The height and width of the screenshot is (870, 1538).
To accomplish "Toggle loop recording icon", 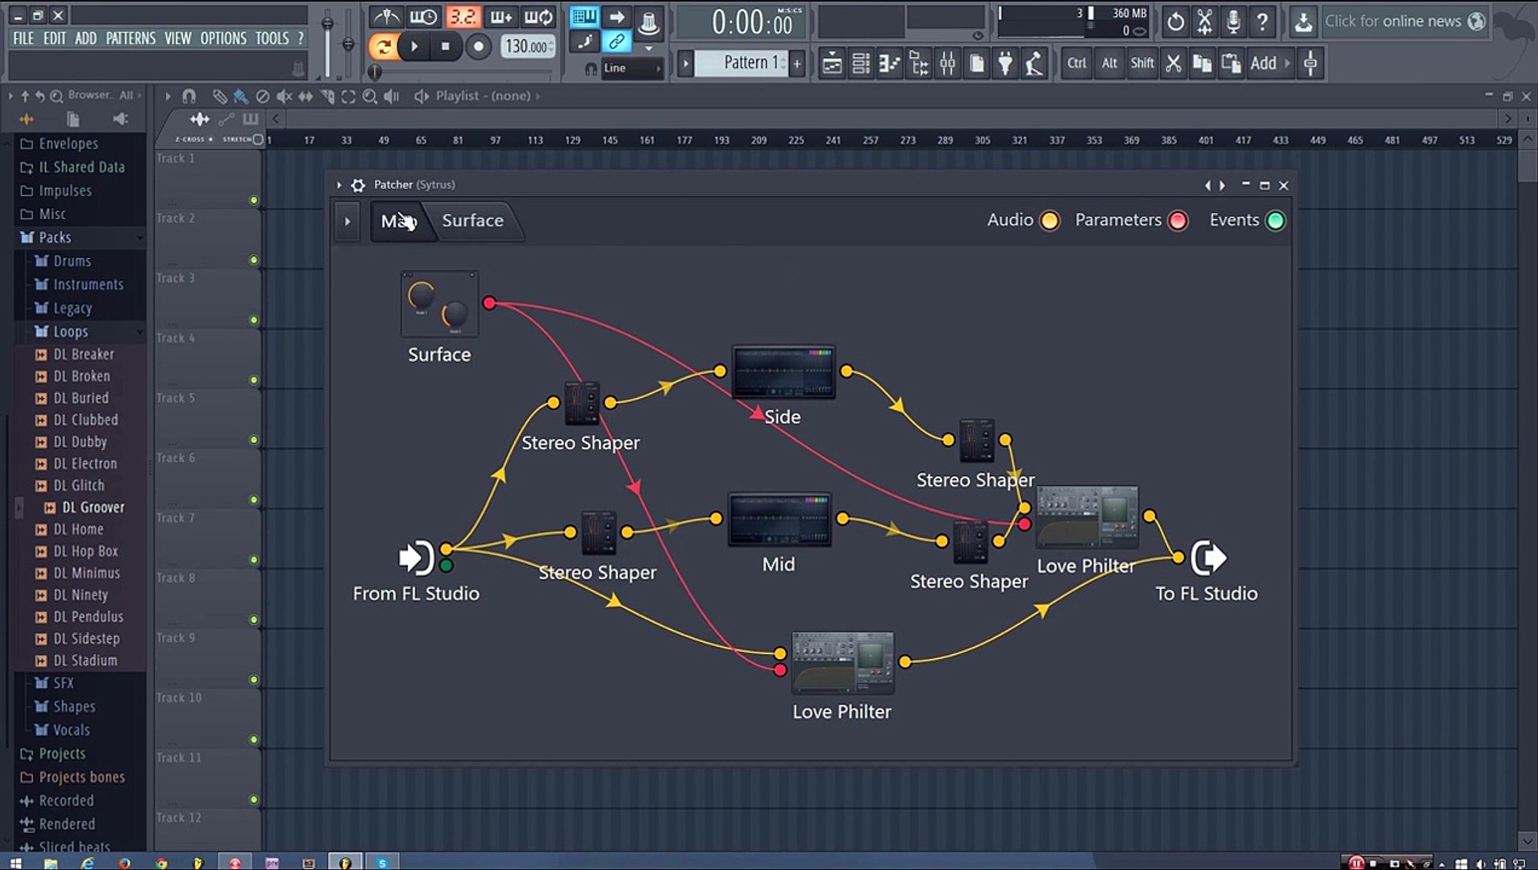I will [538, 17].
